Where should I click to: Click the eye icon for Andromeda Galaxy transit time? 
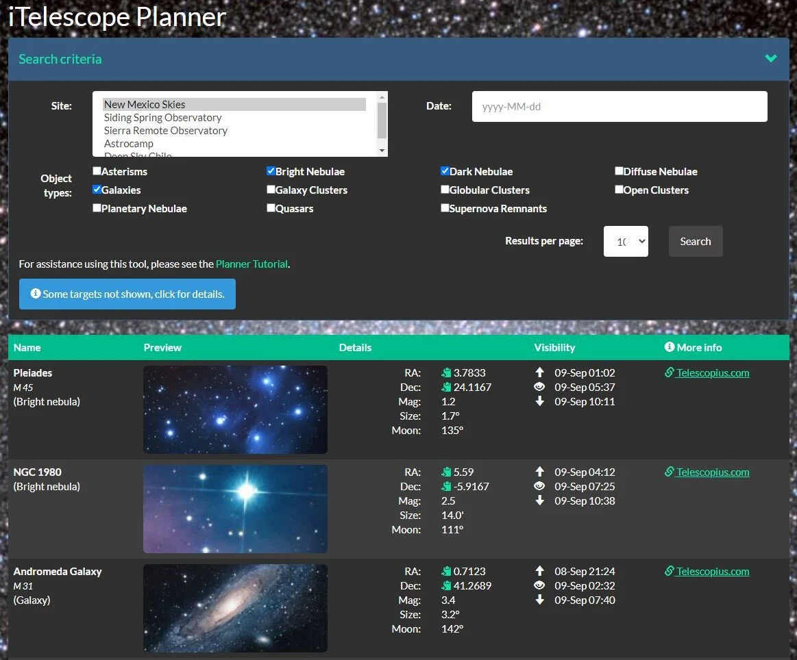point(540,585)
